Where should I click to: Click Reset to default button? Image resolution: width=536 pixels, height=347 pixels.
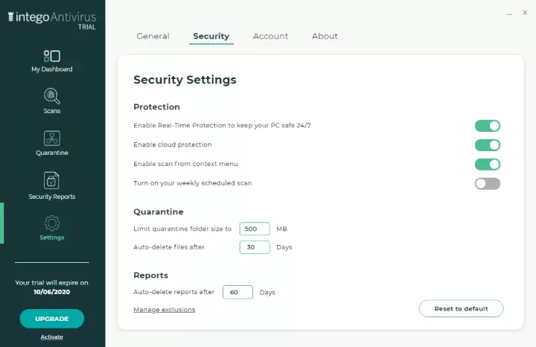pyautogui.click(x=461, y=308)
